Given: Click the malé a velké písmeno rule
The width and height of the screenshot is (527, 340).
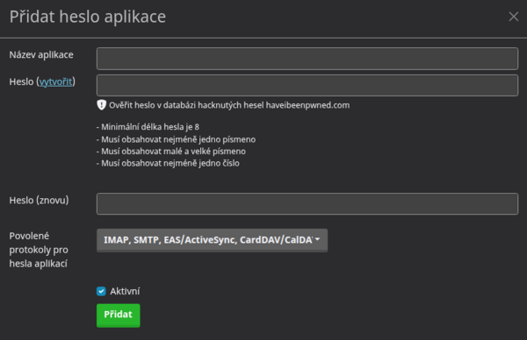Looking at the screenshot, I should 171,152.
